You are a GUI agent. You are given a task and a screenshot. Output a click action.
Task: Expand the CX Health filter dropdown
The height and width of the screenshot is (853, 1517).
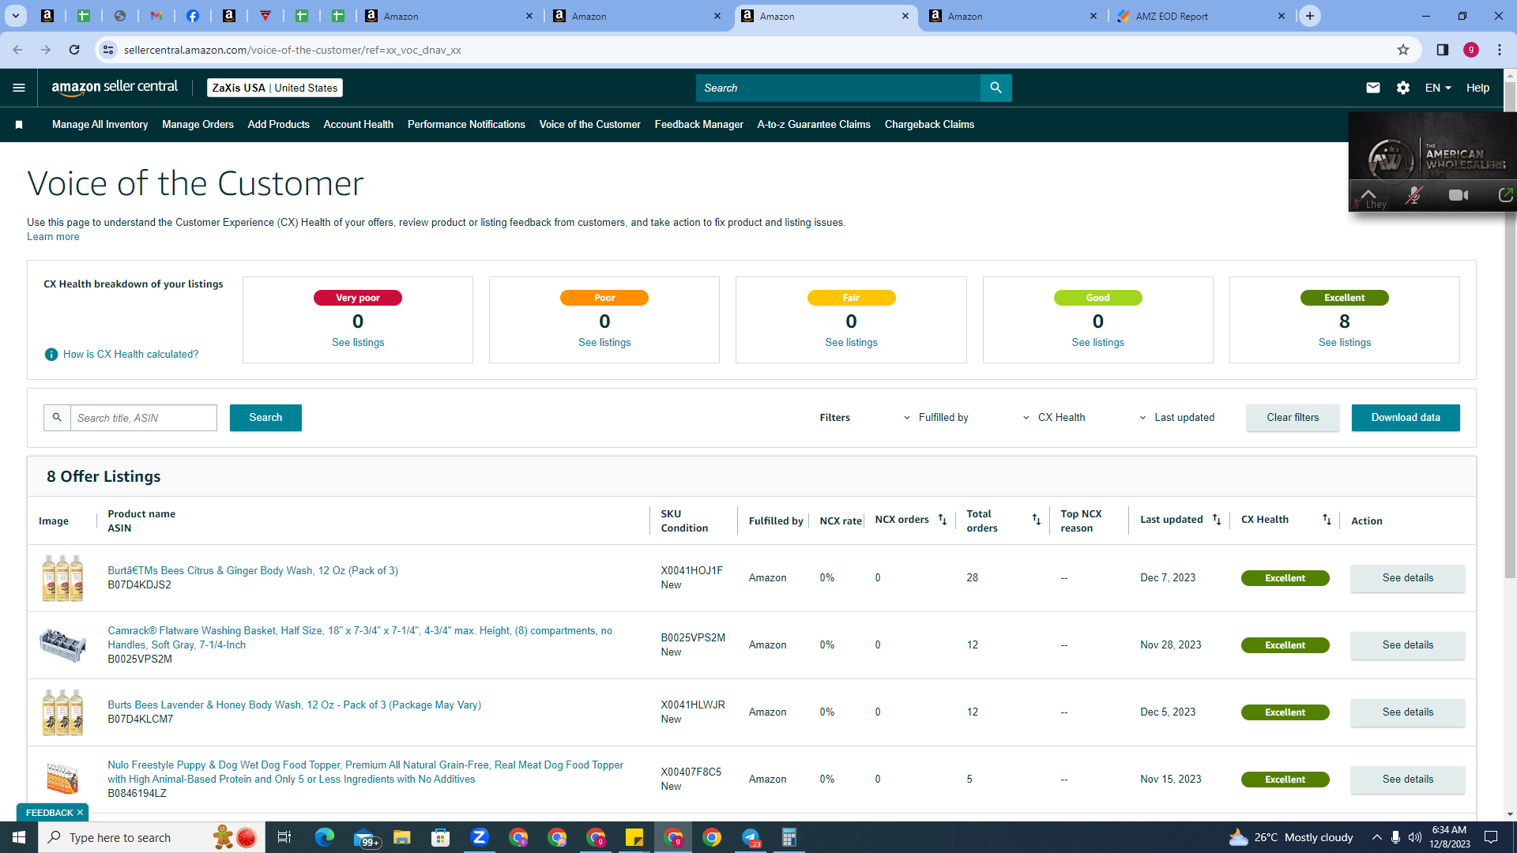click(x=1054, y=418)
